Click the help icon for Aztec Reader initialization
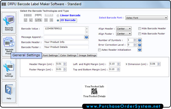 tap(140, 50)
